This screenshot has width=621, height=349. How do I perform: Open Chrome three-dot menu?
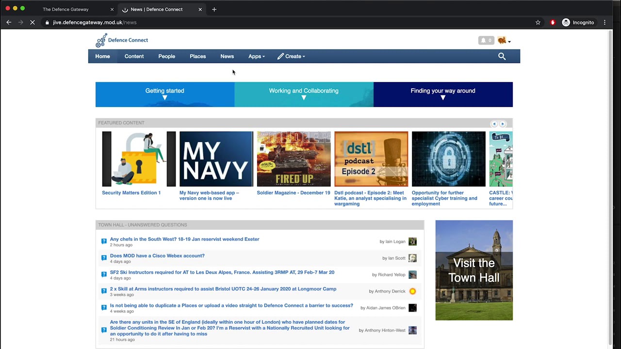[605, 22]
